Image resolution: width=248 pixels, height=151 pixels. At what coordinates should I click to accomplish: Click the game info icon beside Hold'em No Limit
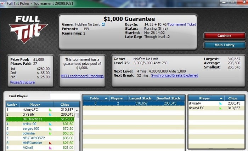tap(103, 24)
